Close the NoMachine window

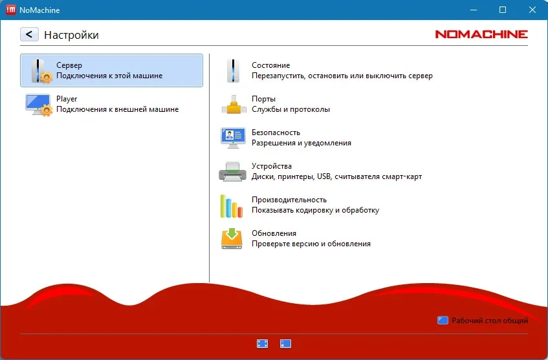pos(532,10)
